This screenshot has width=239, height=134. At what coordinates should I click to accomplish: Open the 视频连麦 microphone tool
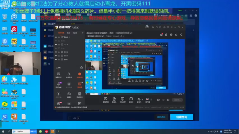(x=58, y=85)
